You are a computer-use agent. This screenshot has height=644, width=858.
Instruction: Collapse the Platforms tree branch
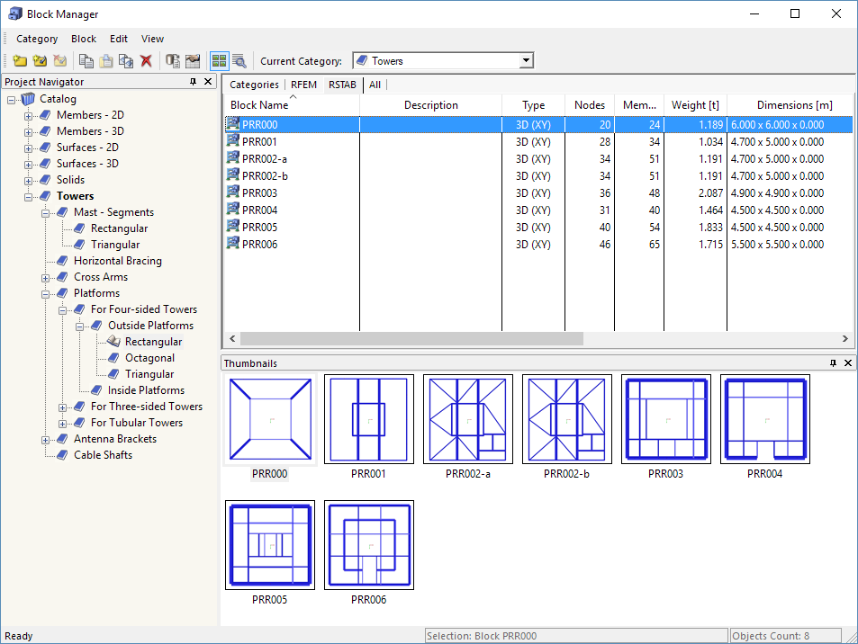click(x=47, y=292)
